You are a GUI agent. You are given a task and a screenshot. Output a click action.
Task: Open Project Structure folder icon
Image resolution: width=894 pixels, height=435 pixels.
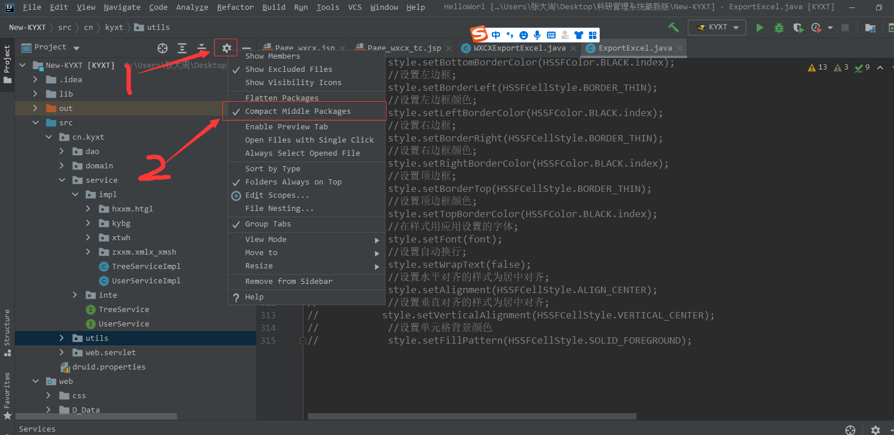coord(870,28)
